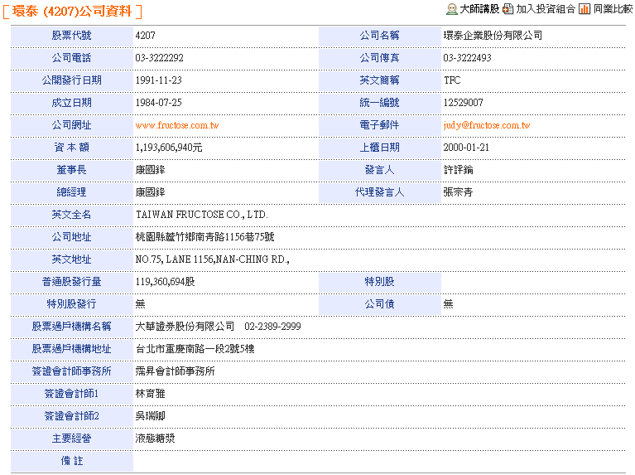Click the 公司電話 label cell
Image resolution: width=635 pixels, height=475 pixels.
click(72, 58)
